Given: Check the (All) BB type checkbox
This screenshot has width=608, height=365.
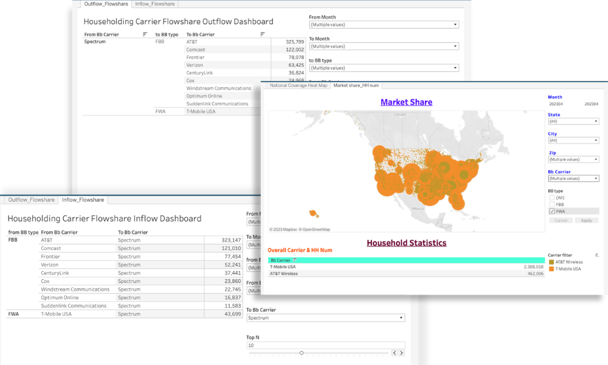Looking at the screenshot, I should 552,198.
